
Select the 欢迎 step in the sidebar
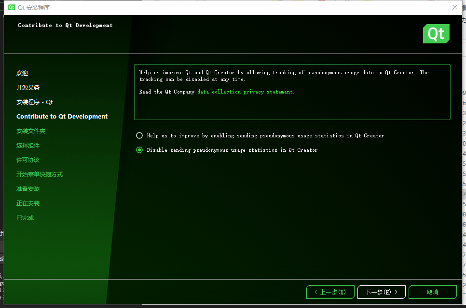point(22,73)
